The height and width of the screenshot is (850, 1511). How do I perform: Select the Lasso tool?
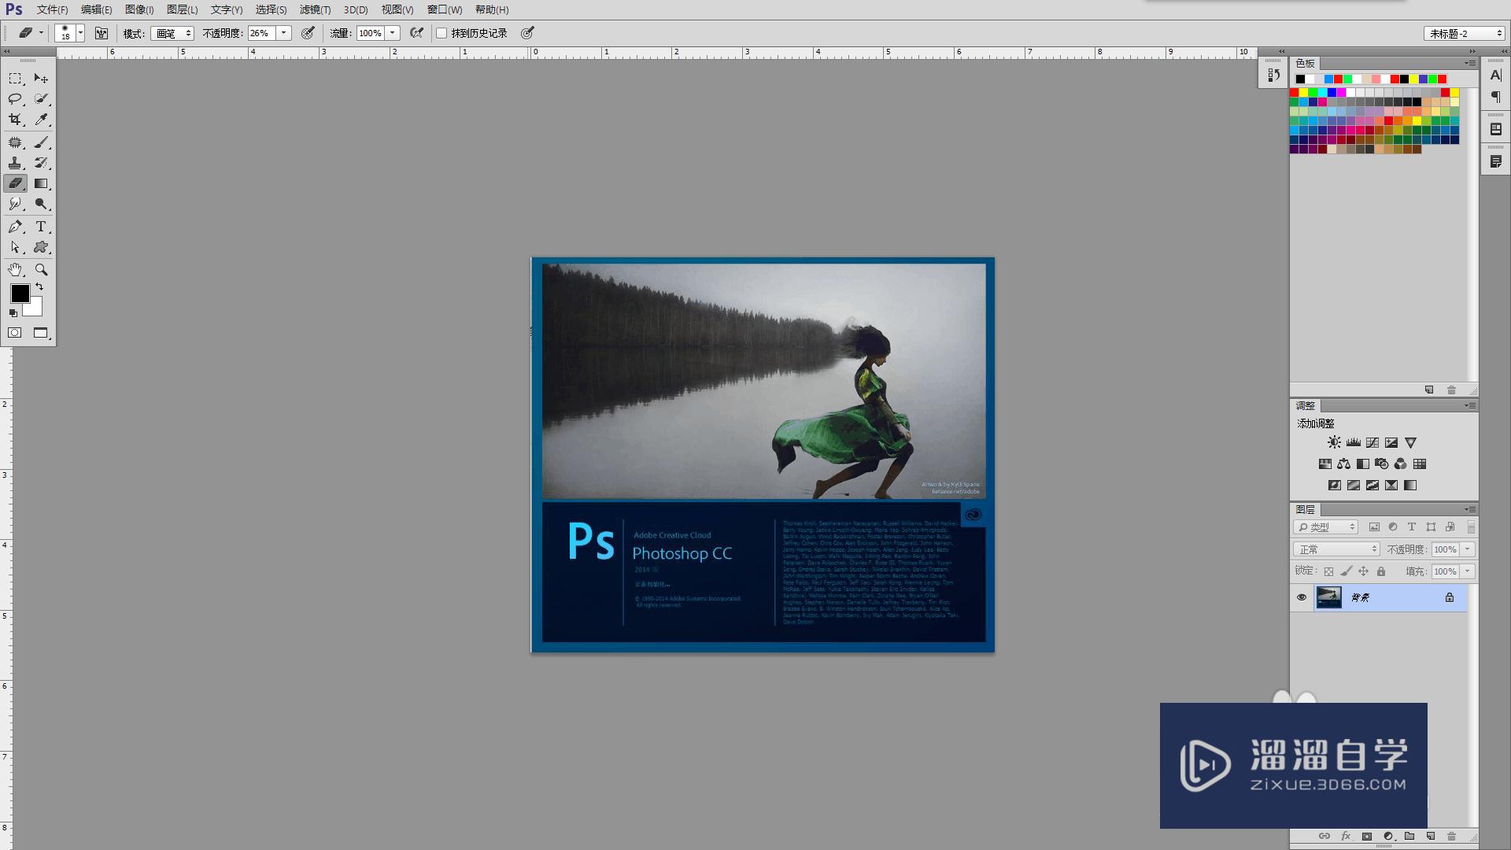15,99
